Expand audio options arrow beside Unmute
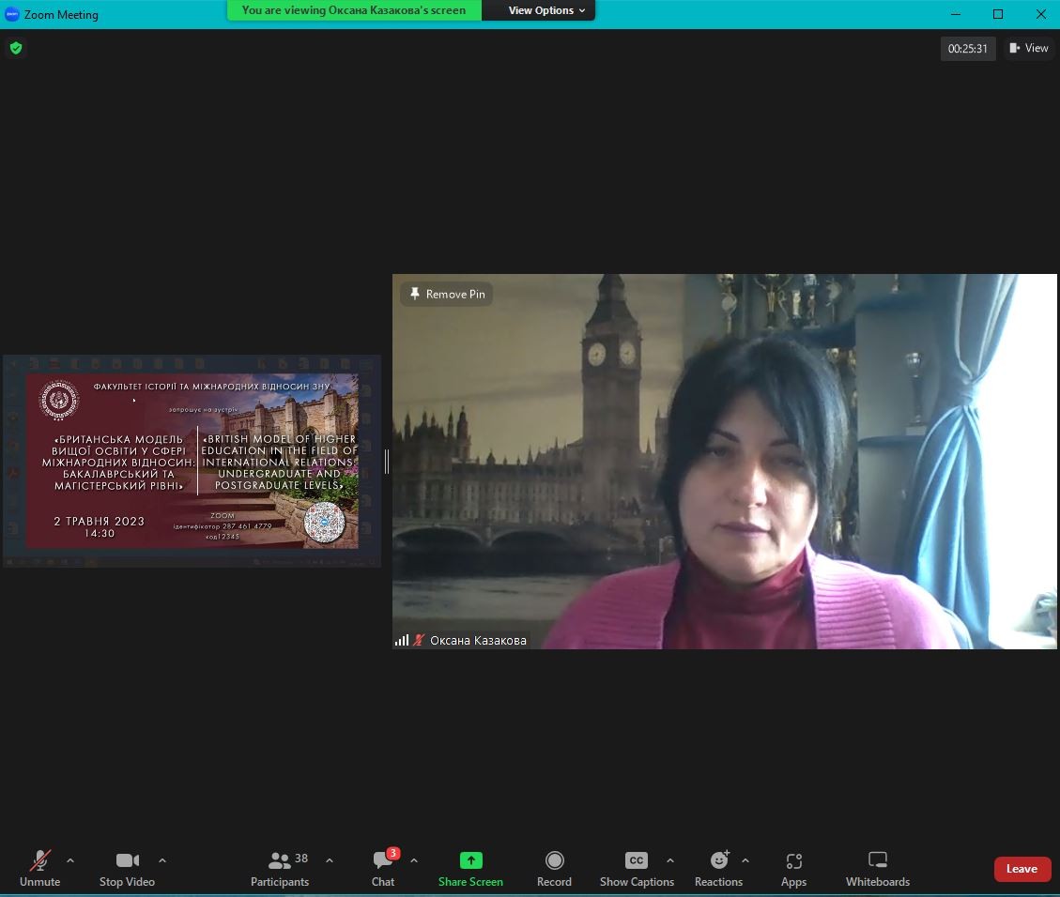 pos(70,860)
